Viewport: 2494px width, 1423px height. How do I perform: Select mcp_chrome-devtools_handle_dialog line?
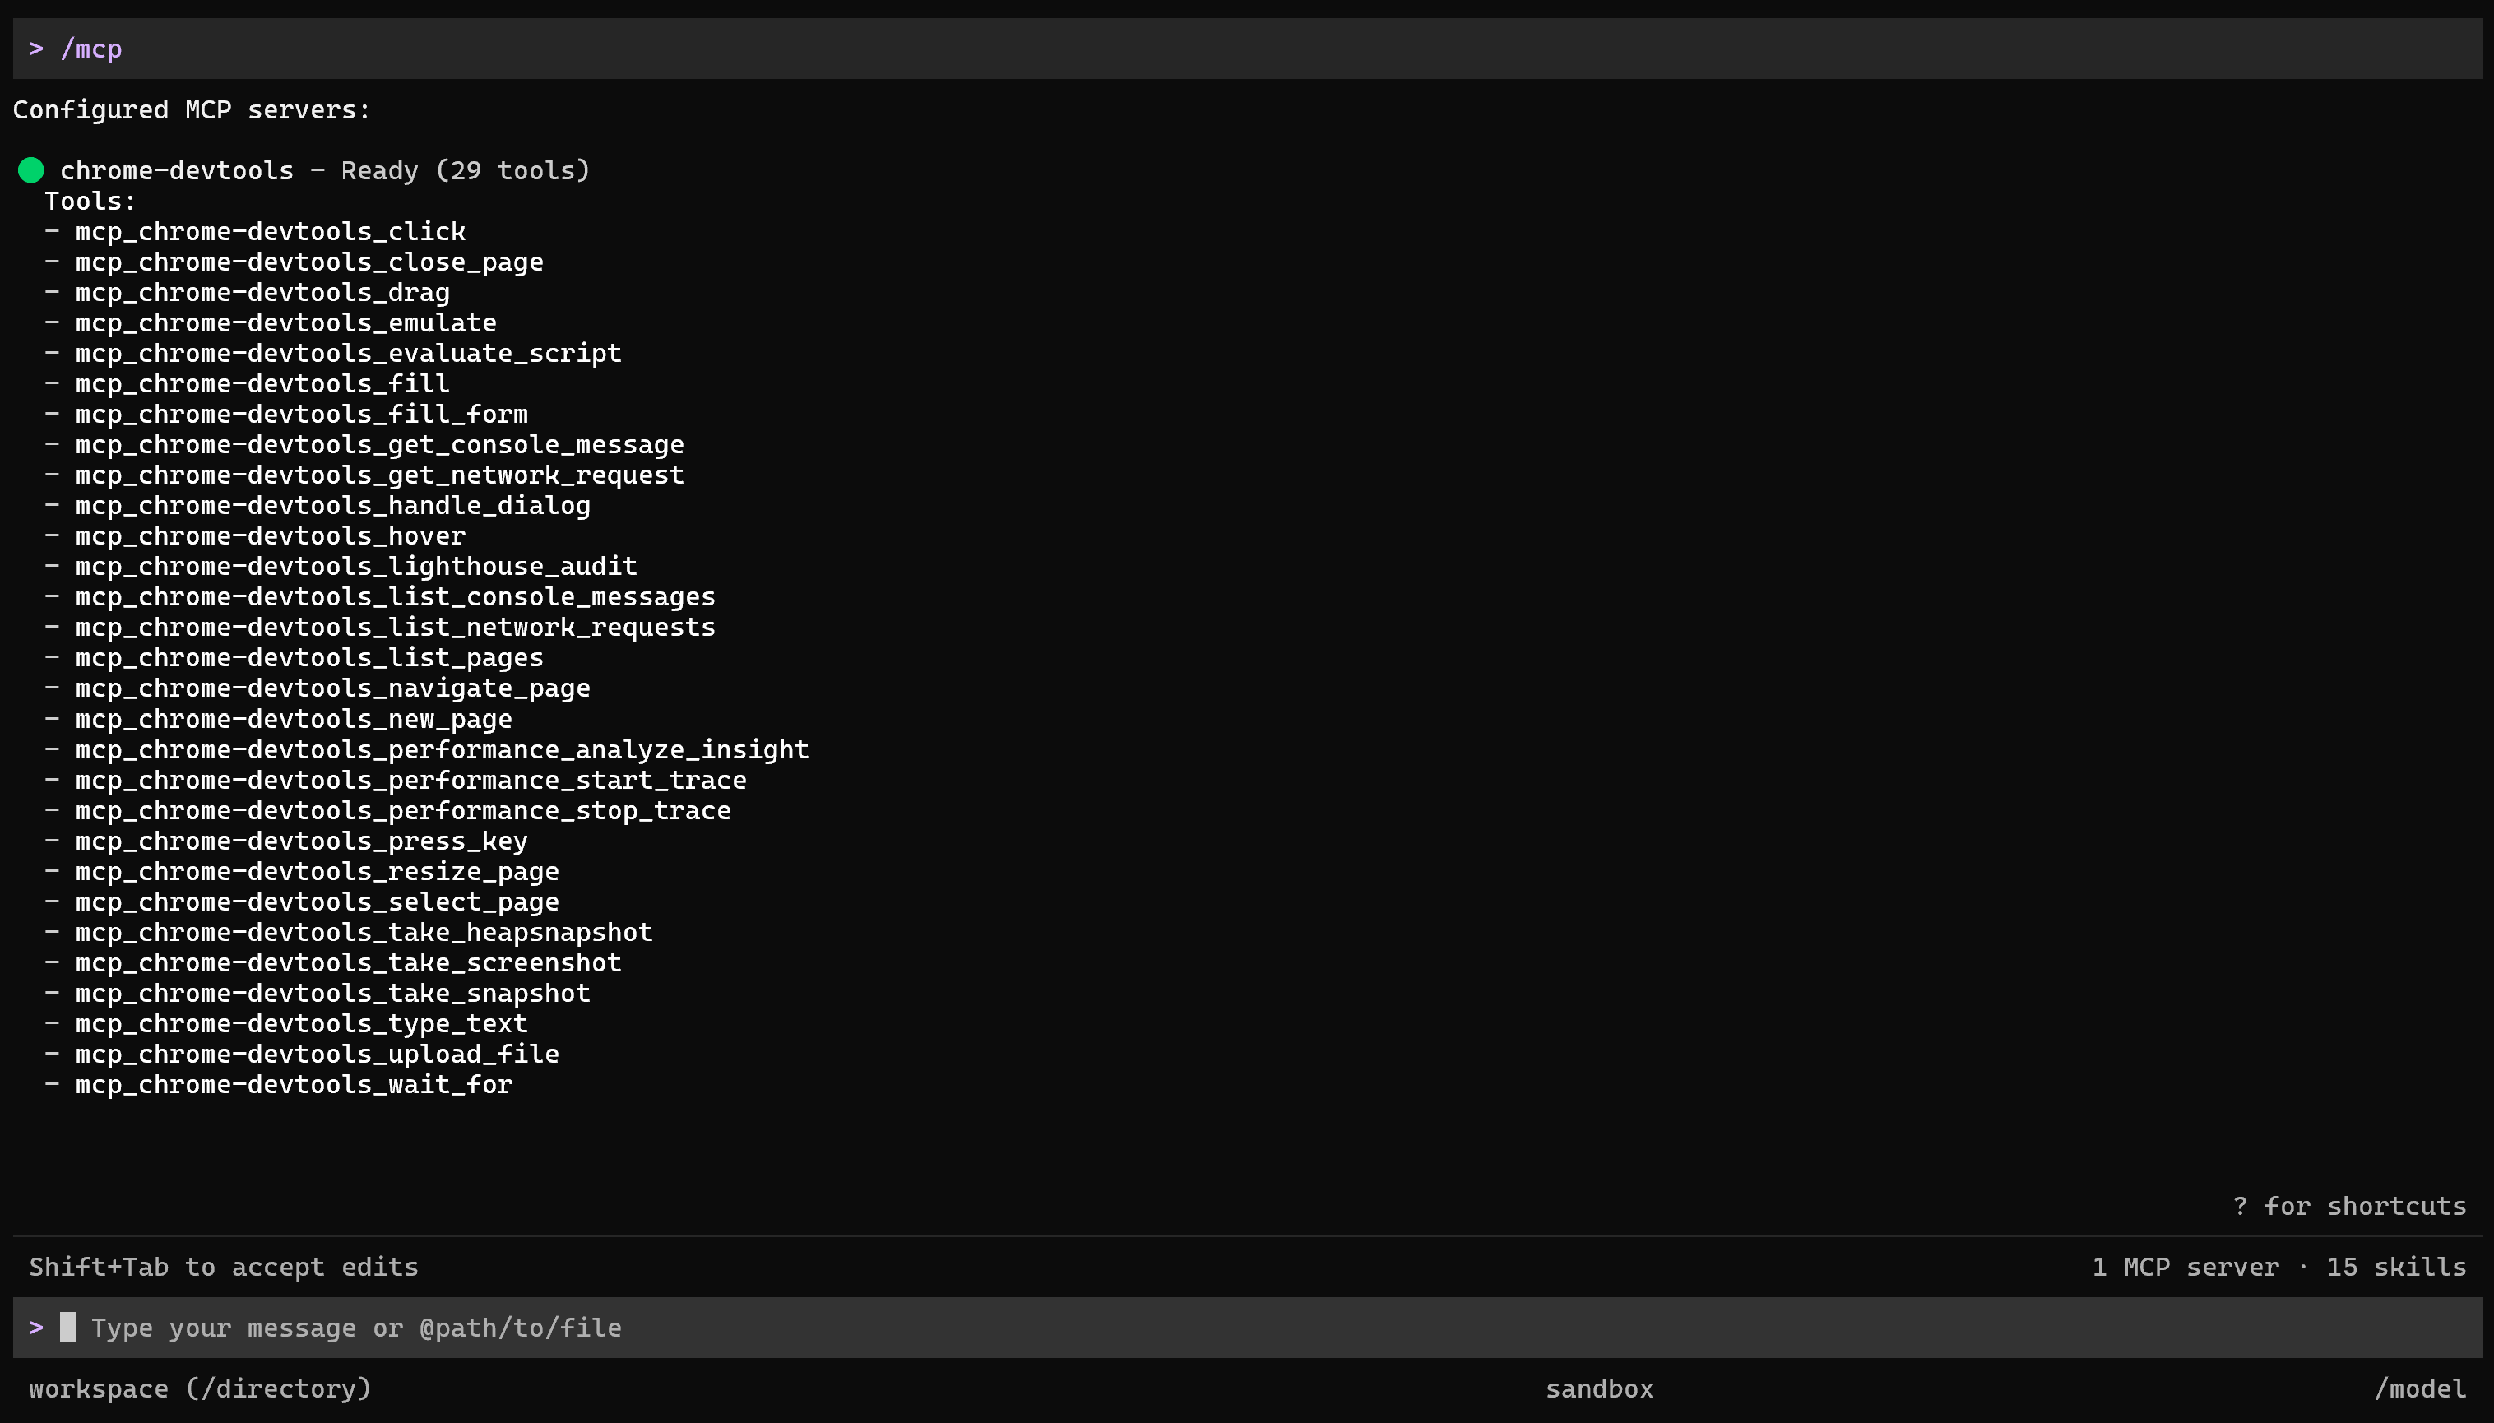(333, 505)
